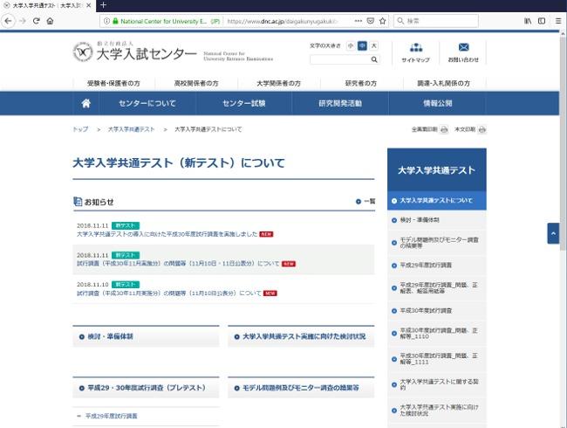Click the browser 検索 search box
The width and height of the screenshot is (567, 428).
(x=436, y=21)
